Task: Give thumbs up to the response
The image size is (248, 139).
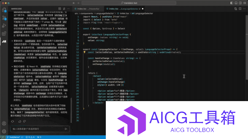Action: tap(20, 121)
